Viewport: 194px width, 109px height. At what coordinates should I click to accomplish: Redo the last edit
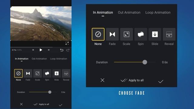coord(68,50)
